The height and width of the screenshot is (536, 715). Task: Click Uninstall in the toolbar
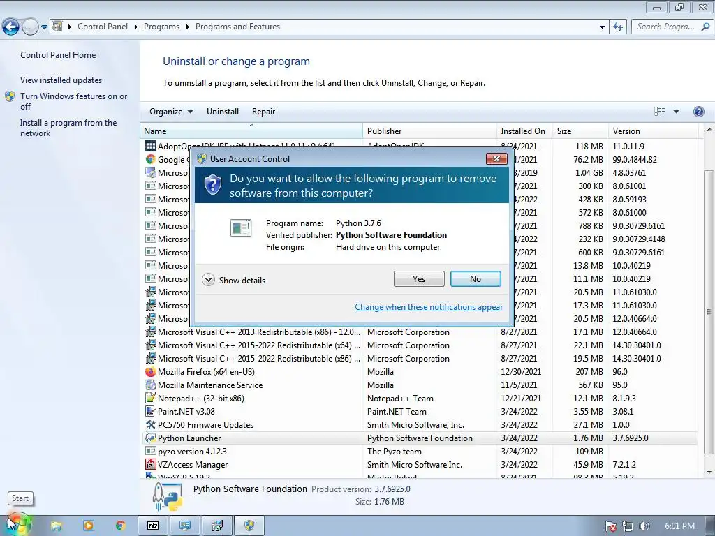coord(223,112)
